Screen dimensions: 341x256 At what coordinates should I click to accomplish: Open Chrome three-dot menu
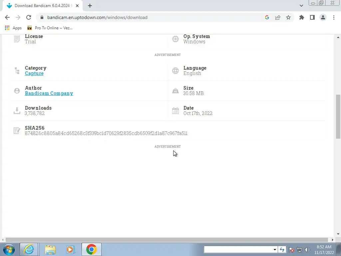tap(334, 17)
